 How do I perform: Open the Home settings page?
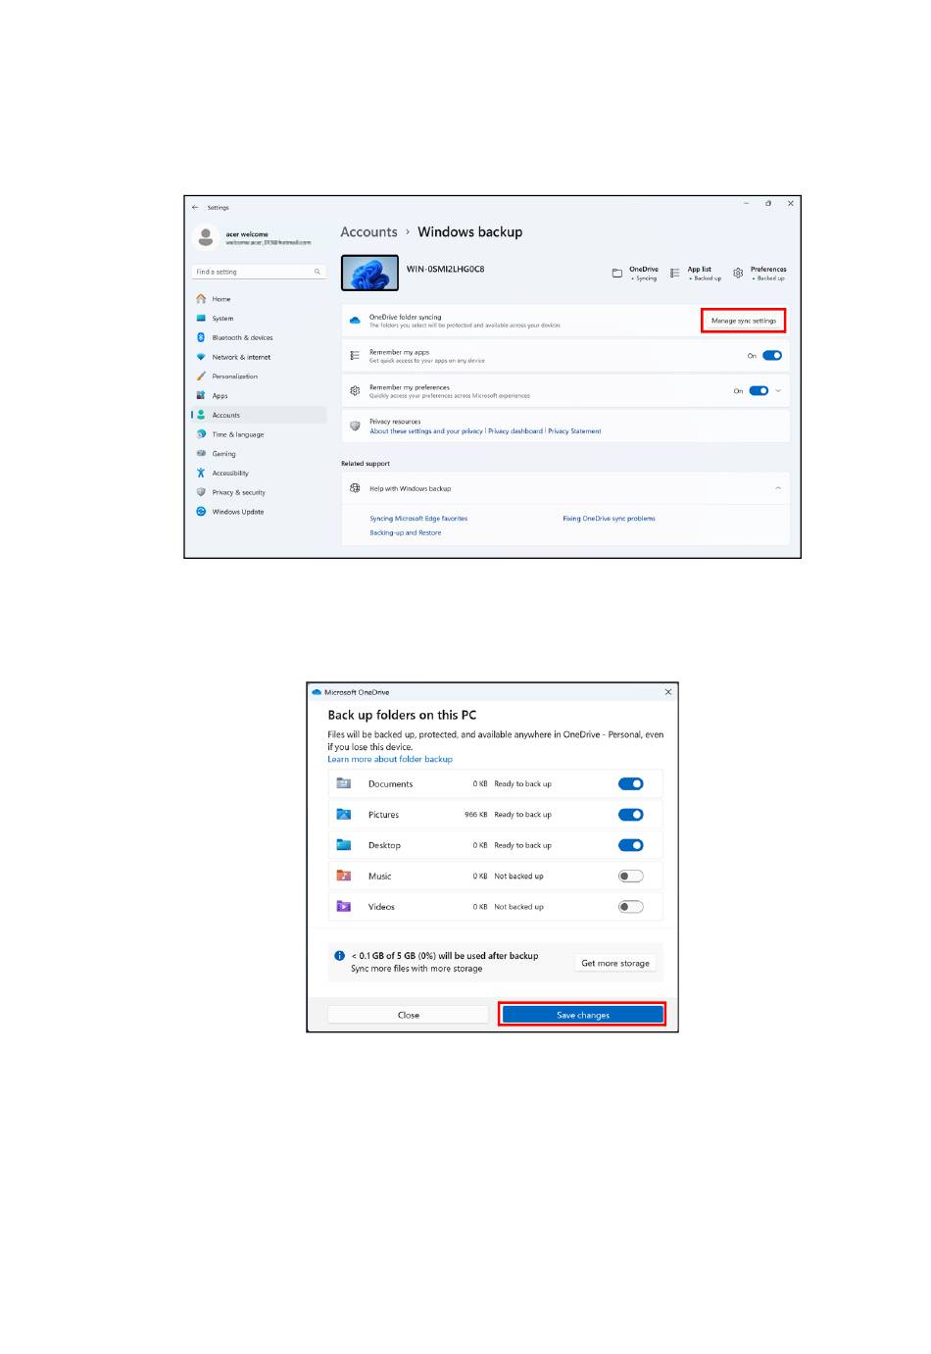(260, 299)
